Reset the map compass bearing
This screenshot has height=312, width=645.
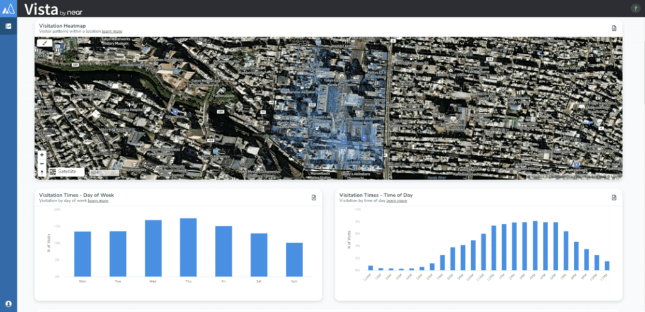[42, 171]
